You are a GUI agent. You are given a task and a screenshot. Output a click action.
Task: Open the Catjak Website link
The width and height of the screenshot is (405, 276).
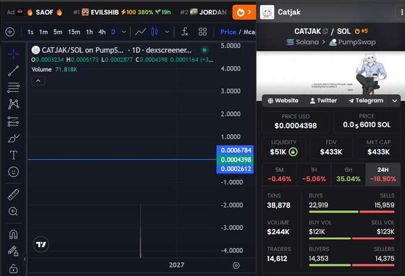[x=283, y=100]
